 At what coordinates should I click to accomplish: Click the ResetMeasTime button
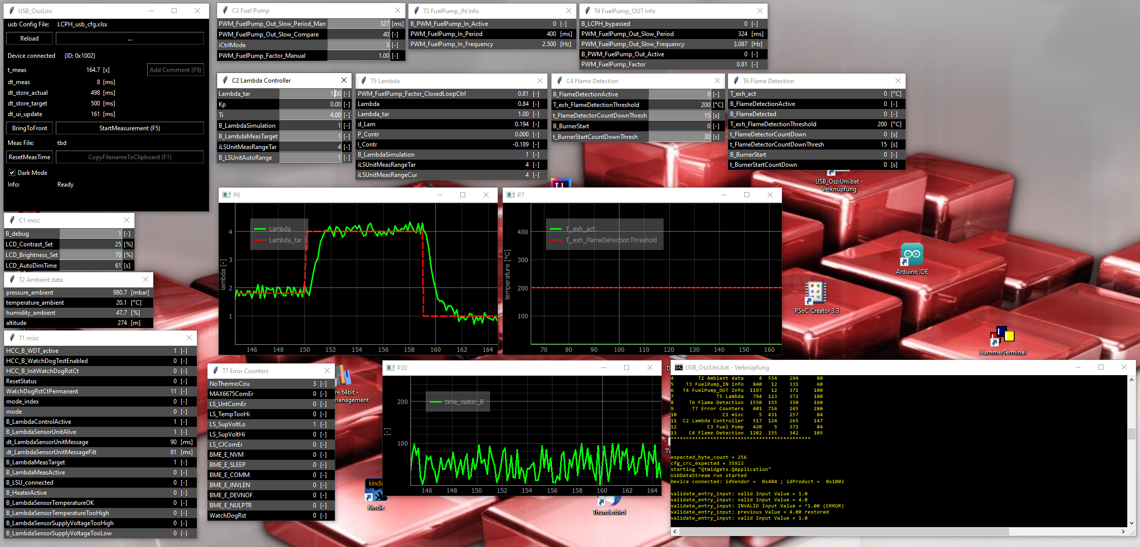(x=29, y=157)
